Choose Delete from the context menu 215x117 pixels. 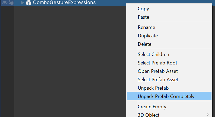[145, 44]
